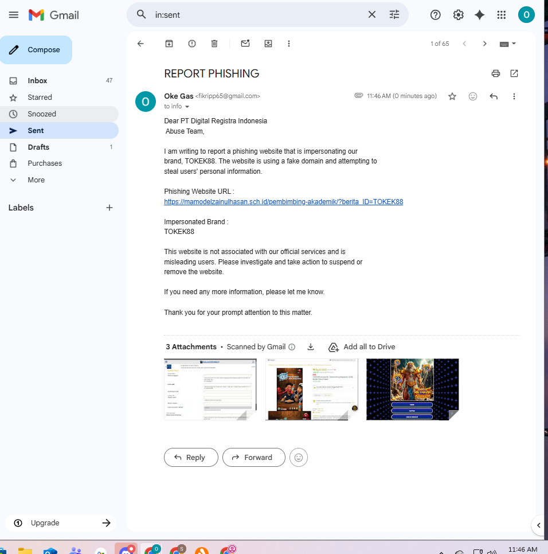Screen dimensions: 548x554
Task: Click the search magnifier icon
Action: pyautogui.click(x=141, y=14)
